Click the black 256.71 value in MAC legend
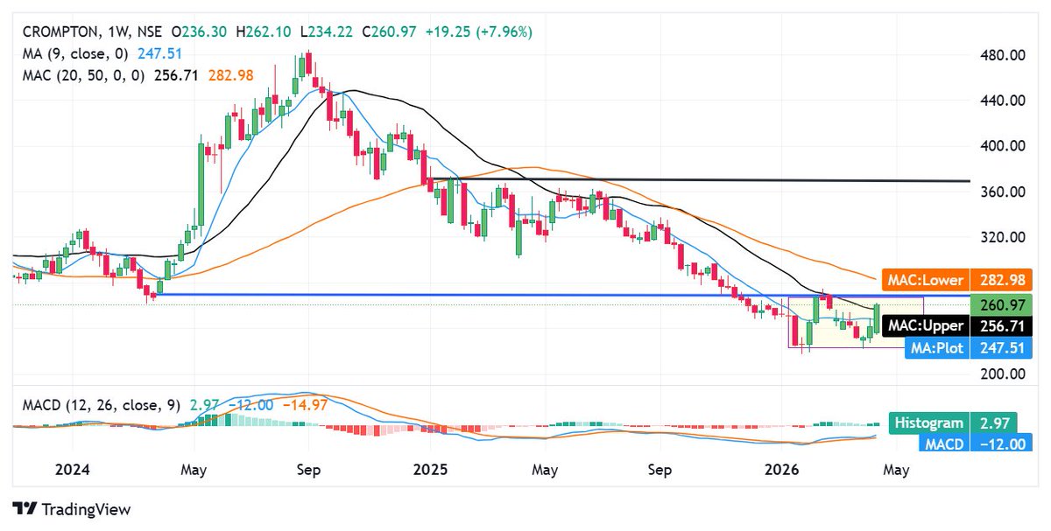This screenshot has width=1051, height=531. tap(176, 75)
